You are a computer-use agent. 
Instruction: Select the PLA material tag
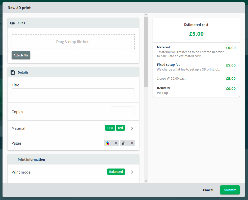110,128
